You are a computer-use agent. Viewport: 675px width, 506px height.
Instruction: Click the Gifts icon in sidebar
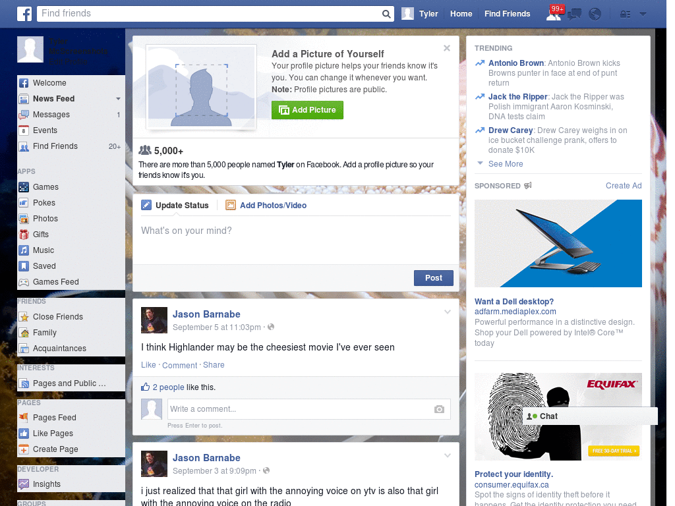click(x=24, y=235)
